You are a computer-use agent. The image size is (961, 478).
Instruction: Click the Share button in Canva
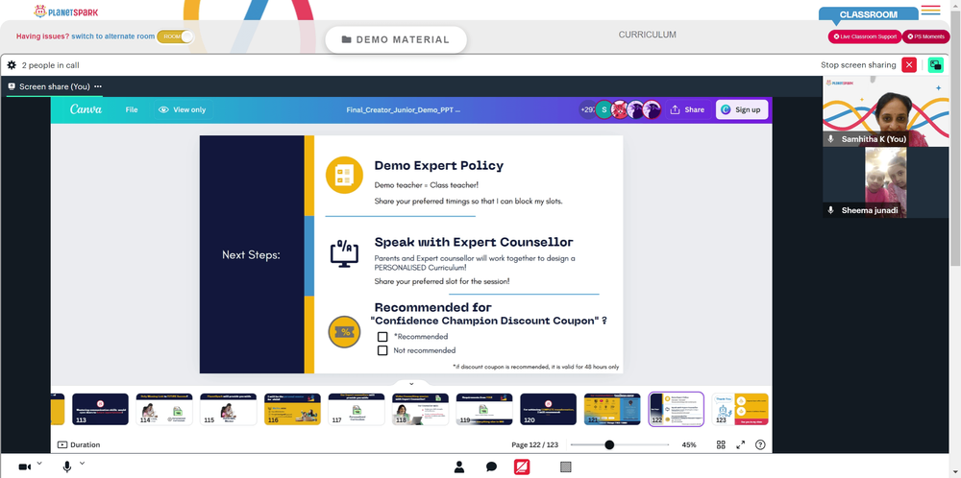tap(688, 109)
